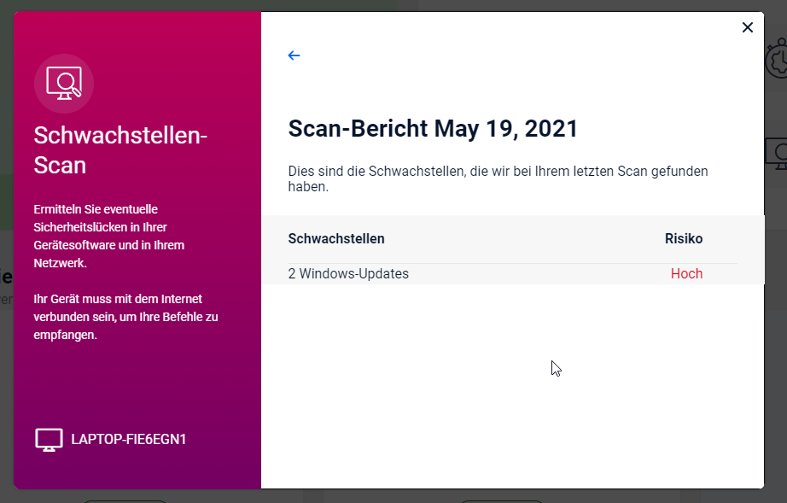
Task: Click the right green-outlined button below dialog
Action: pos(501,499)
